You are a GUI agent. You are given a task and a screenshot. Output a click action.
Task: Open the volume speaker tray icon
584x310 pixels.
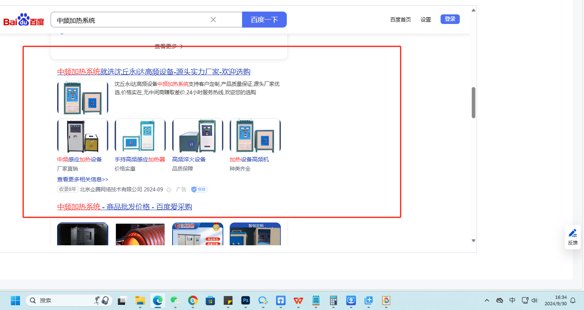[x=535, y=300]
